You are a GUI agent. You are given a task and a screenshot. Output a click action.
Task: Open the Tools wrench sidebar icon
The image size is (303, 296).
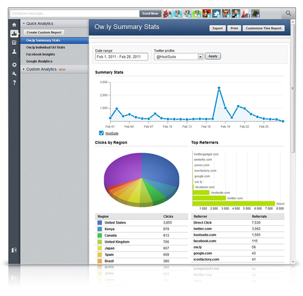click(14, 74)
